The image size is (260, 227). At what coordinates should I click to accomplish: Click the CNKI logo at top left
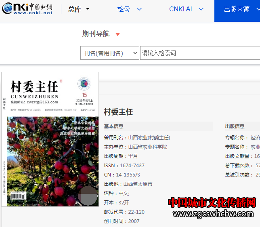(27, 9)
